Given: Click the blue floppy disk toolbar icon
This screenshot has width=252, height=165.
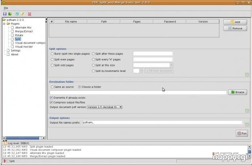Looking at the screenshot, I should coord(5,14).
